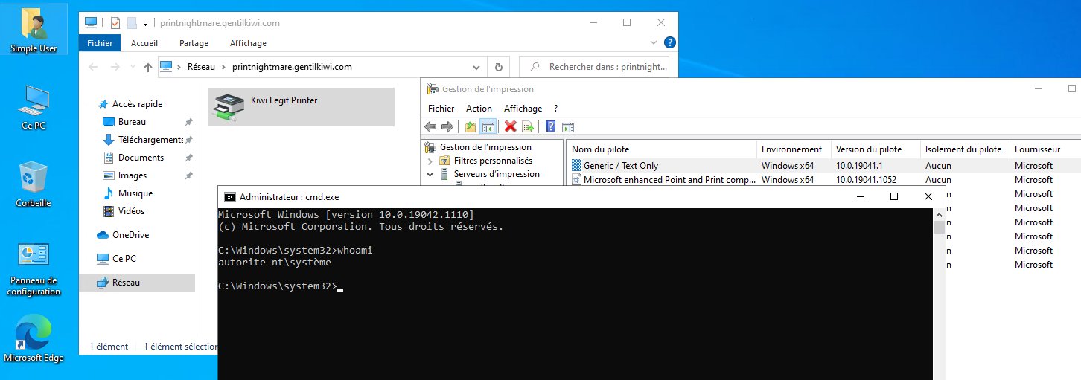Click the red X Delete icon in Print Management
Image resolution: width=1081 pixels, height=380 pixels.
511,126
